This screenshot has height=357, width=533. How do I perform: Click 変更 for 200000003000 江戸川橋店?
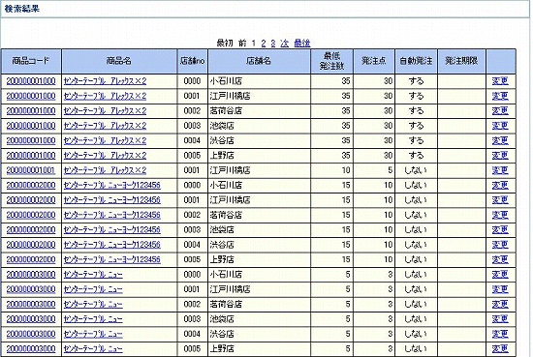pyautogui.click(x=500, y=289)
